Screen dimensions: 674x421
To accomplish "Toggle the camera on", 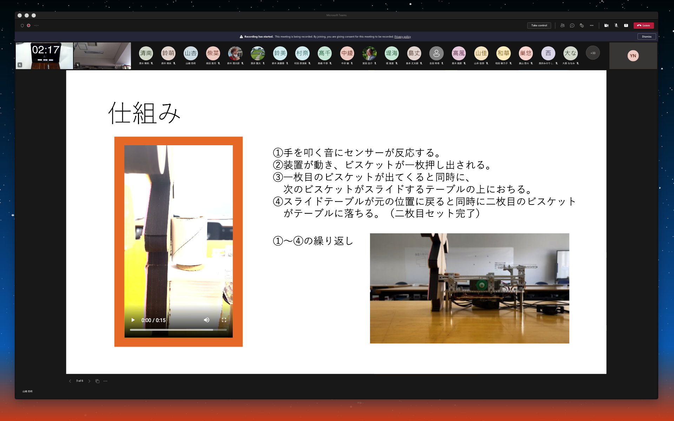I will pyautogui.click(x=606, y=25).
